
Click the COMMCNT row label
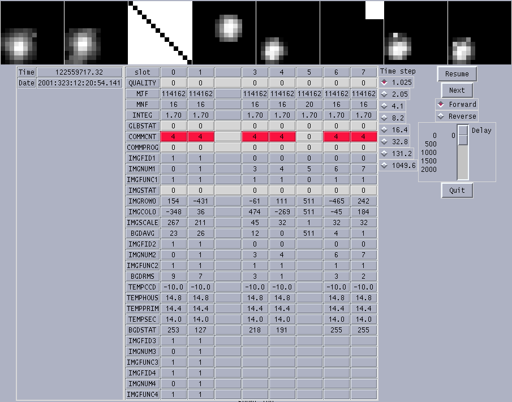coord(143,137)
